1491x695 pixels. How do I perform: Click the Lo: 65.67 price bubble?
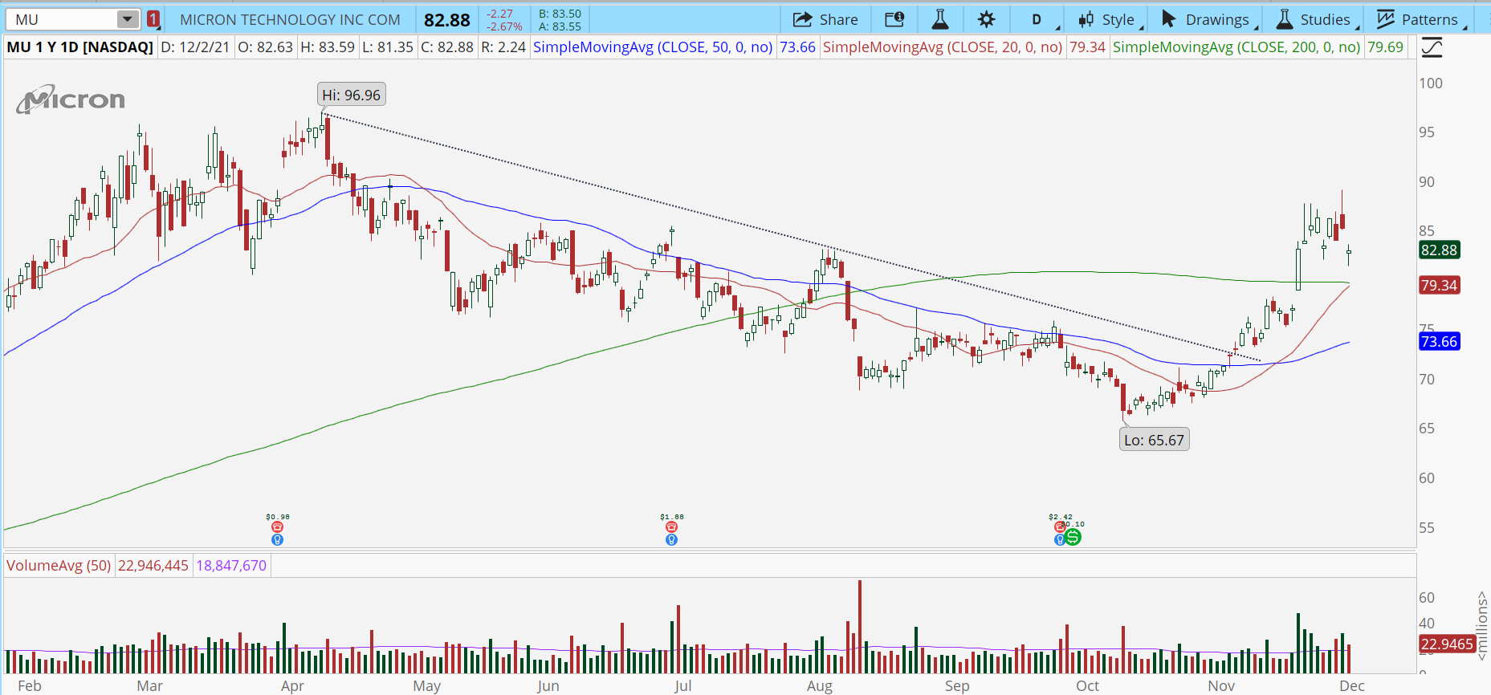point(1154,440)
